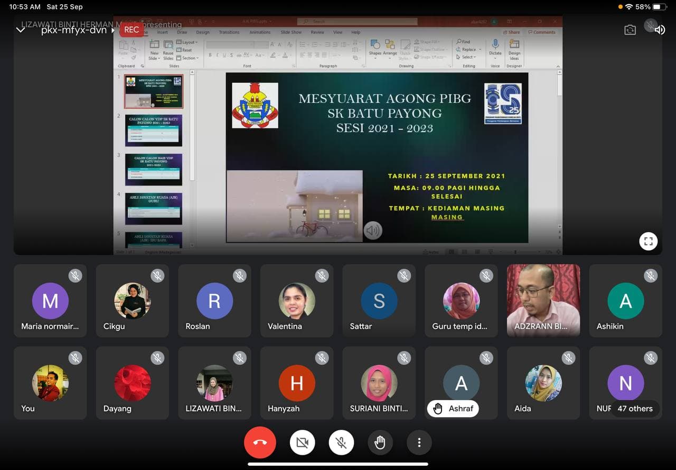Click the main slide vertical scrollbar
This screenshot has height=470, width=676.
point(559,85)
